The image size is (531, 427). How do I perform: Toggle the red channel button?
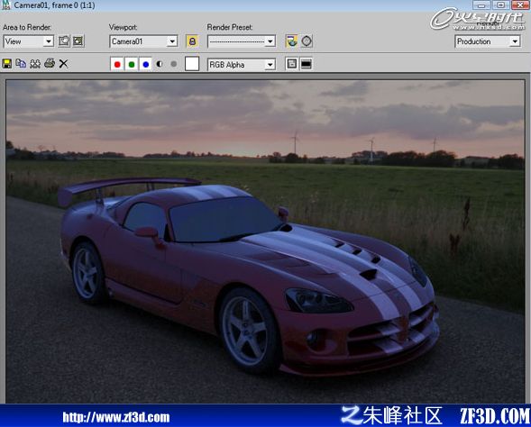pos(117,64)
